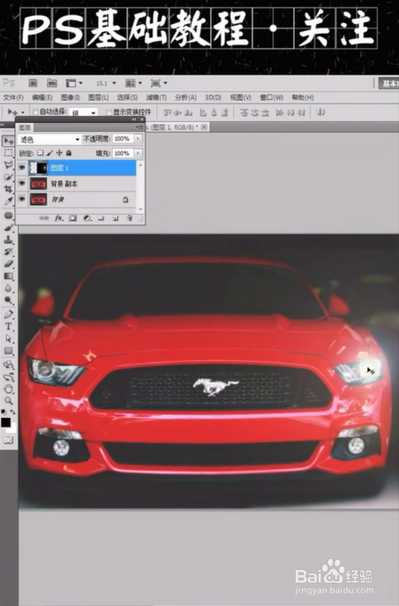Toggle lock transparent pixels
The height and width of the screenshot is (606, 399).
click(40, 153)
